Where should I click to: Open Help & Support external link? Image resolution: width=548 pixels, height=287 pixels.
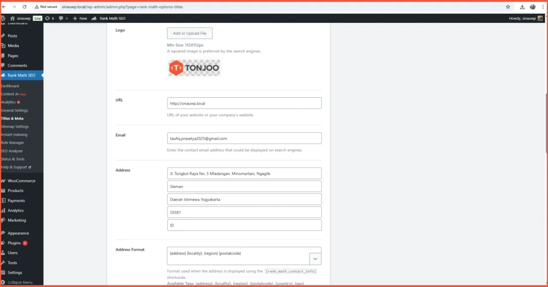[15, 167]
